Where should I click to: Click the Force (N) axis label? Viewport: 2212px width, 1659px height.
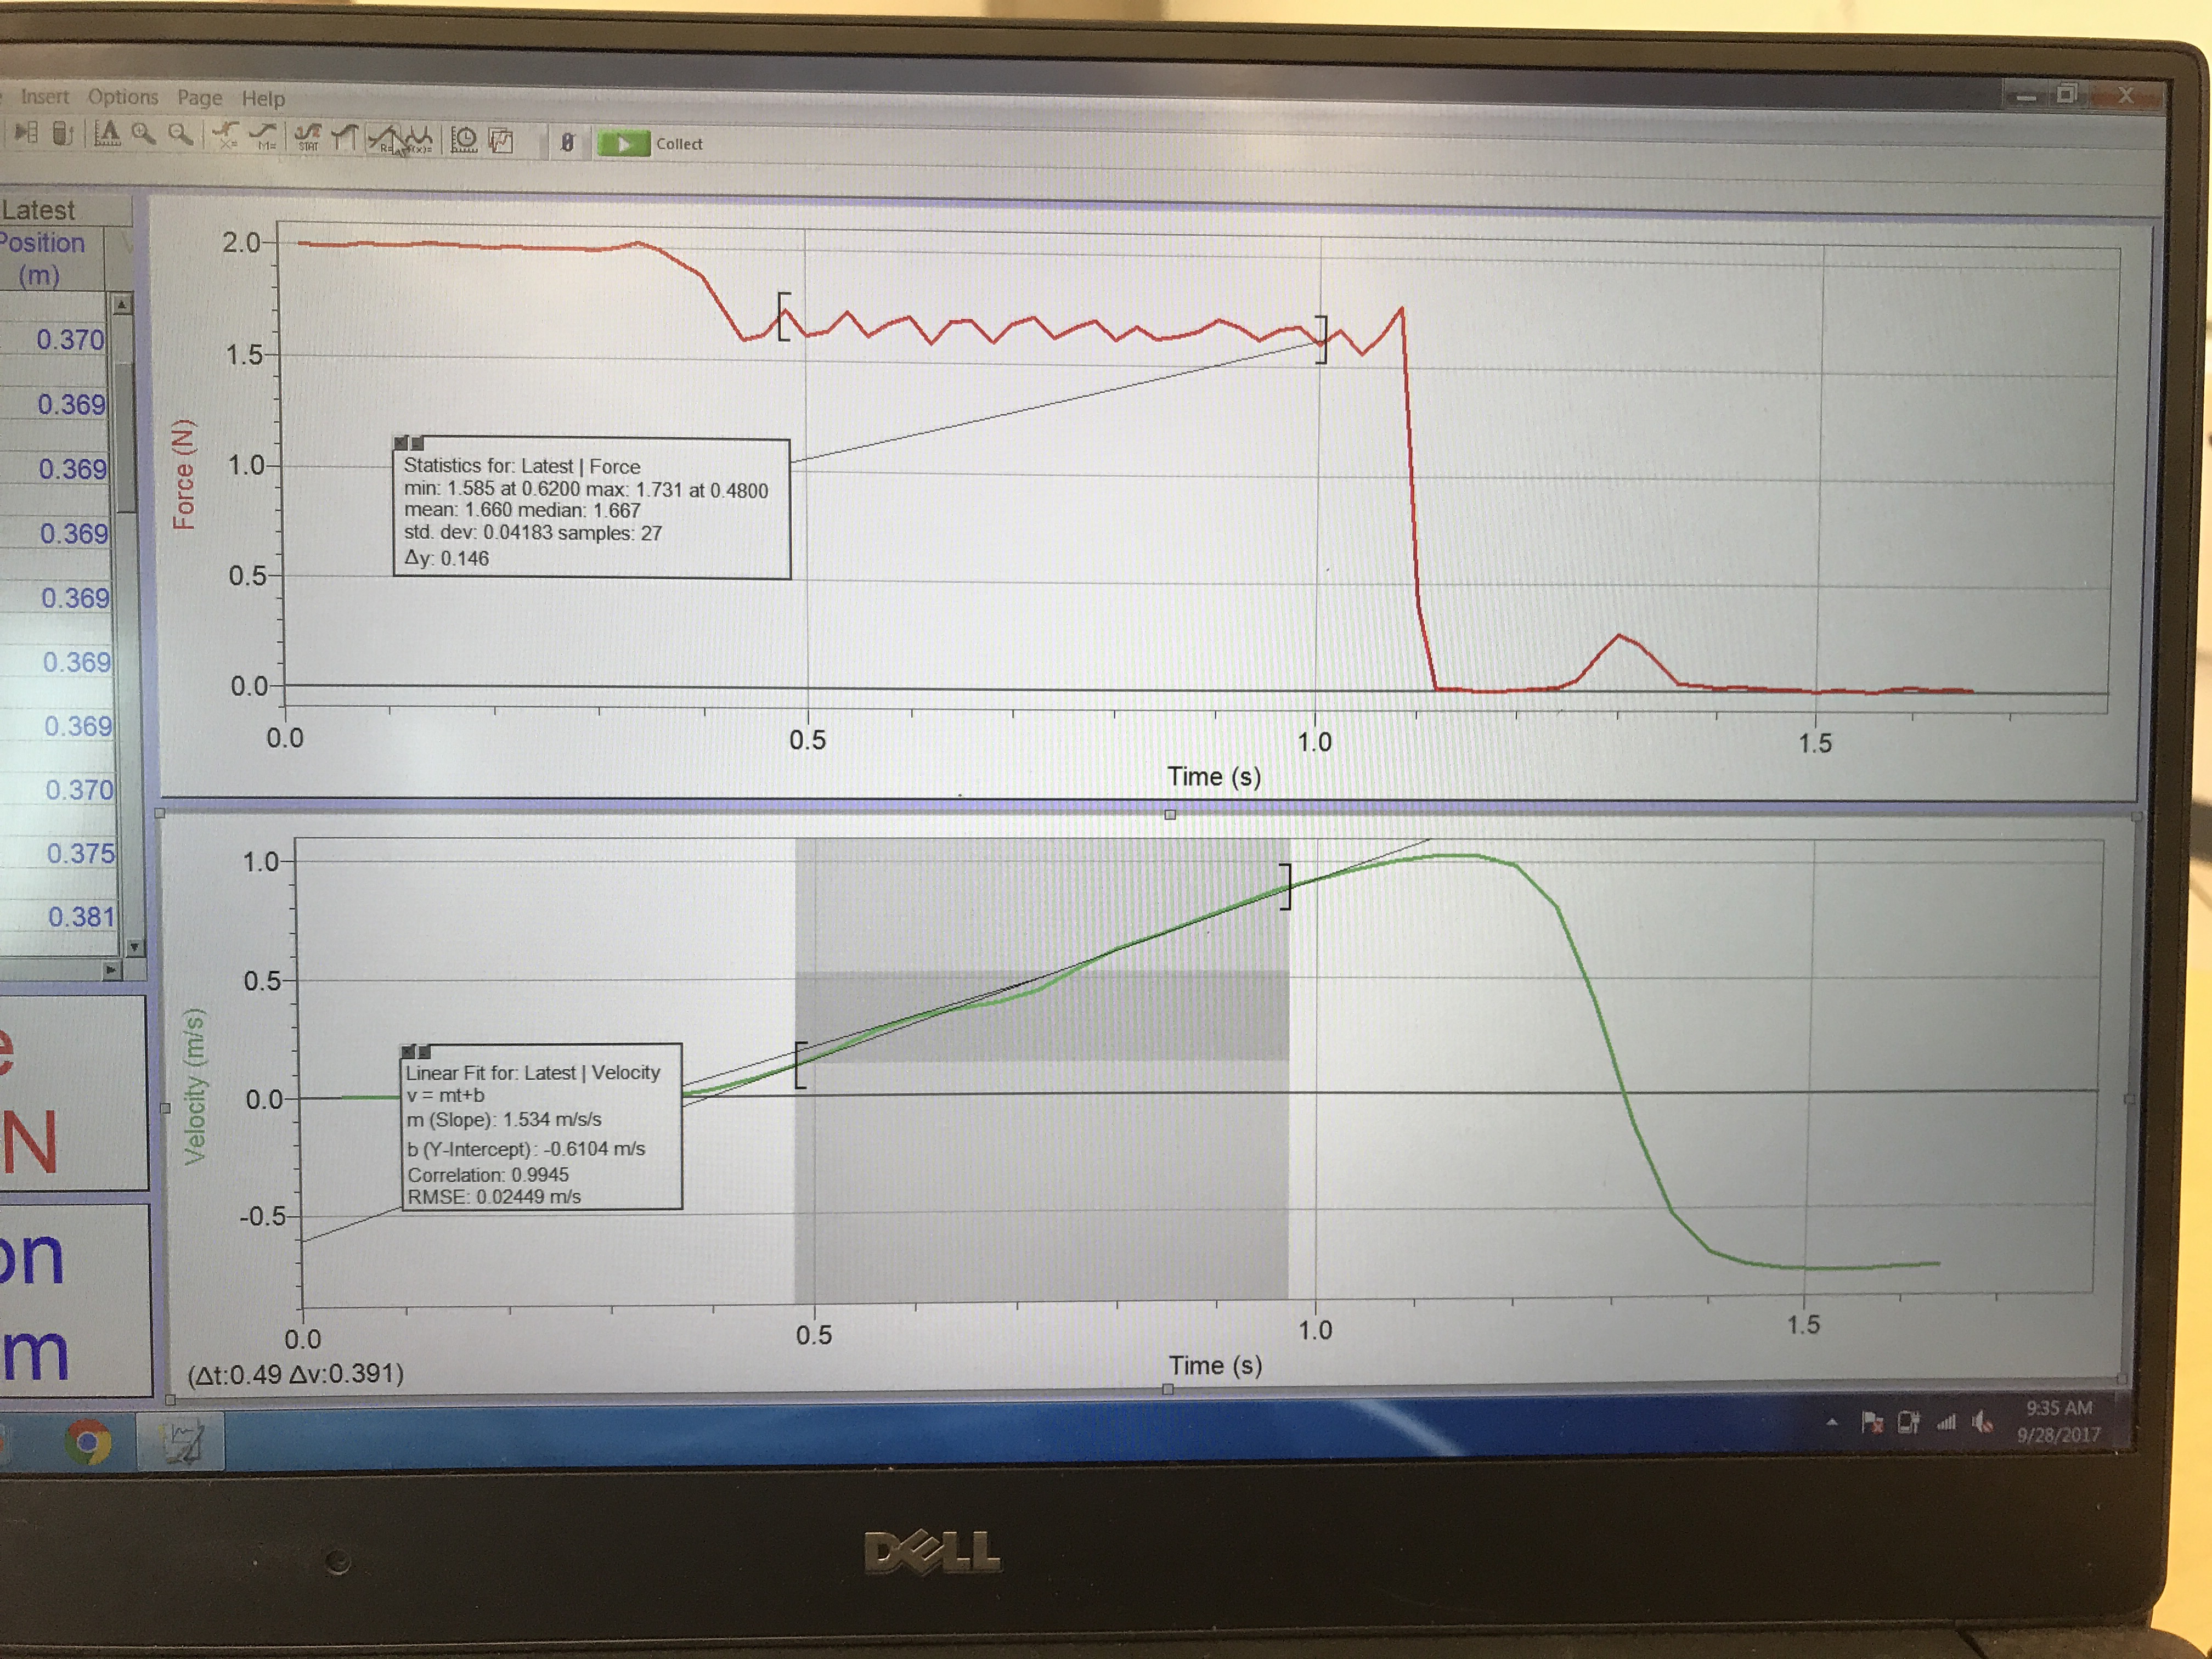(x=183, y=474)
